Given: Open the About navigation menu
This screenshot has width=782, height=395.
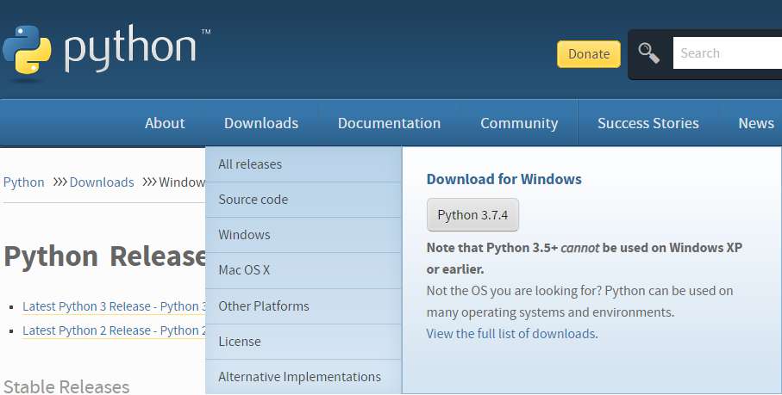Looking at the screenshot, I should [165, 123].
